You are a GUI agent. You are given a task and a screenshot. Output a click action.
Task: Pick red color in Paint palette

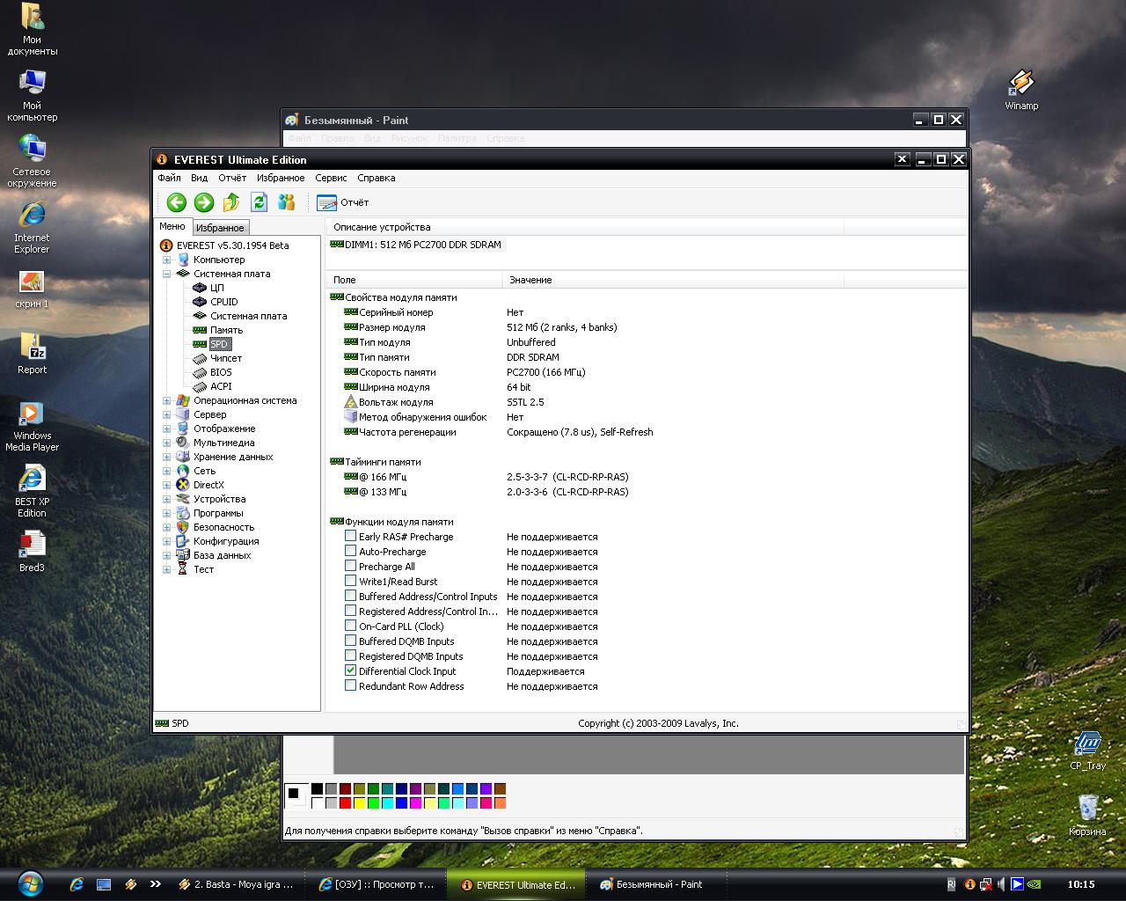pyautogui.click(x=345, y=802)
